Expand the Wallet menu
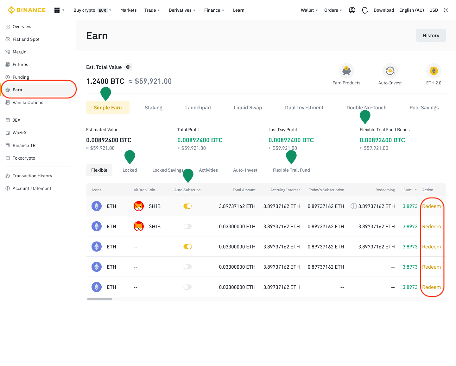 pyautogui.click(x=309, y=10)
